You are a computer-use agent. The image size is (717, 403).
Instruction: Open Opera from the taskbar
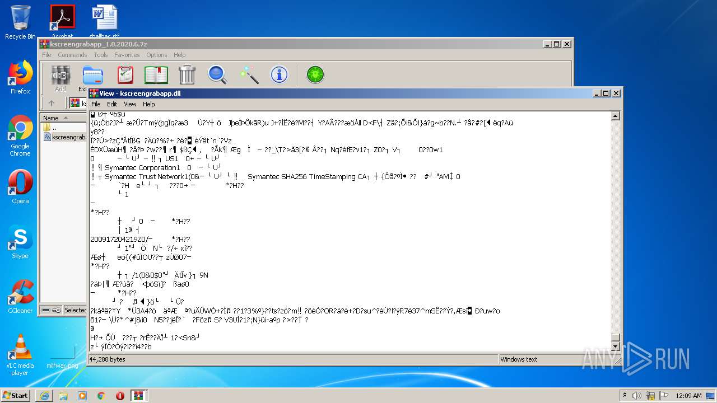(120, 396)
